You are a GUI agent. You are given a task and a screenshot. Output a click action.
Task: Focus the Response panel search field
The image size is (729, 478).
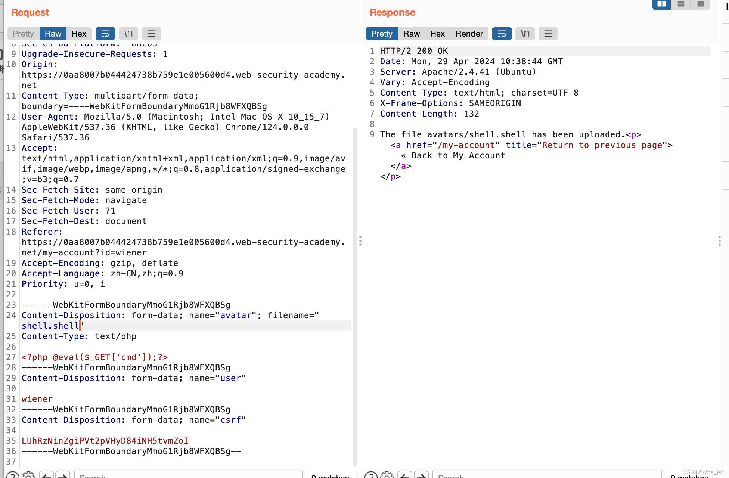(547, 475)
